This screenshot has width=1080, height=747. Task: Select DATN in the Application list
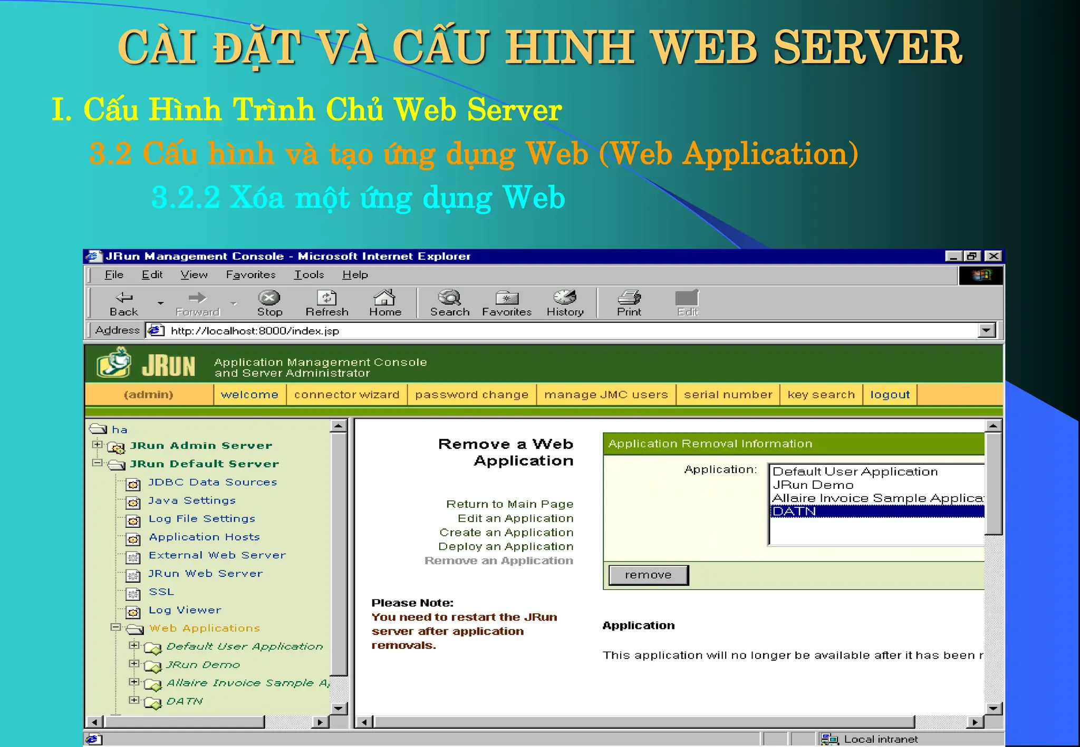coord(877,511)
